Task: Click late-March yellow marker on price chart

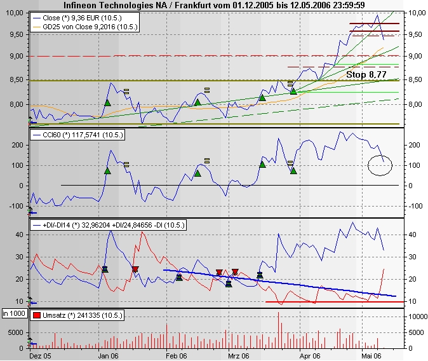Action: (x=290, y=83)
